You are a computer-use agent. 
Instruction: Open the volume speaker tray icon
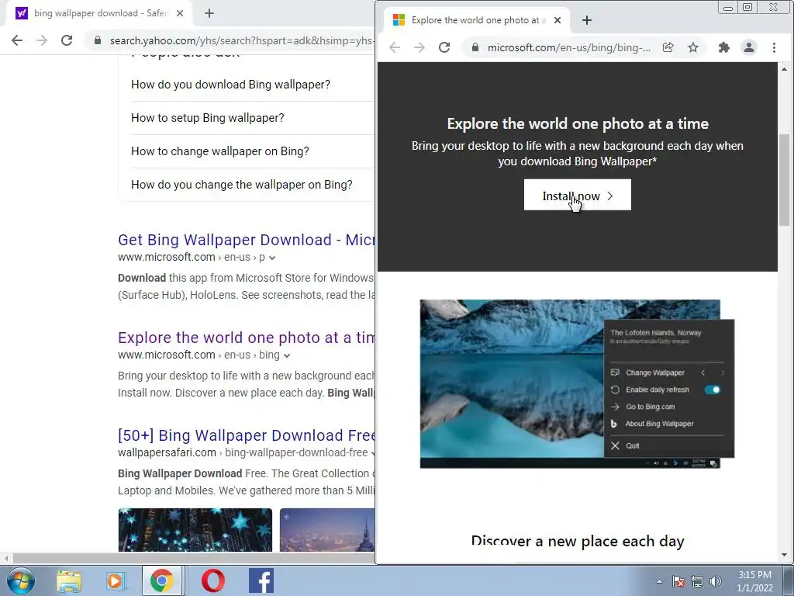coord(715,581)
